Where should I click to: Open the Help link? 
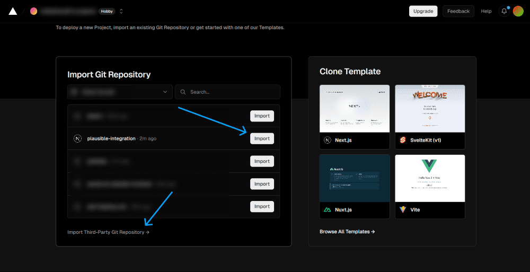tap(486, 11)
